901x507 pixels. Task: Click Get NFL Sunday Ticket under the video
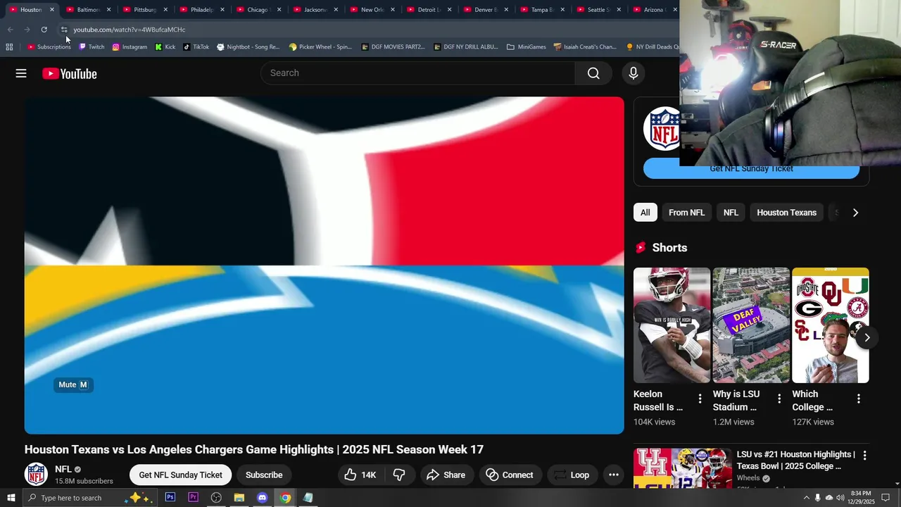click(180, 475)
